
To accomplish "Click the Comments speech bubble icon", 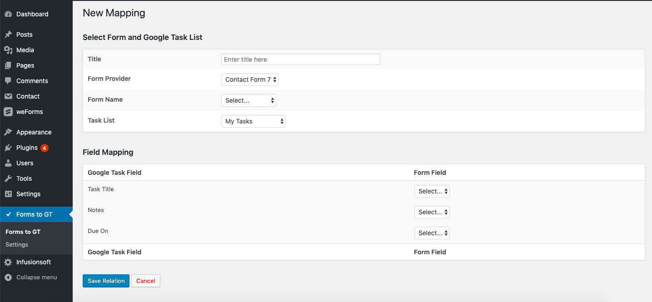I will tap(8, 81).
